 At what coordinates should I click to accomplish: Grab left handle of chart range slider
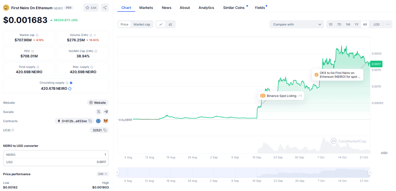[x=118, y=173]
